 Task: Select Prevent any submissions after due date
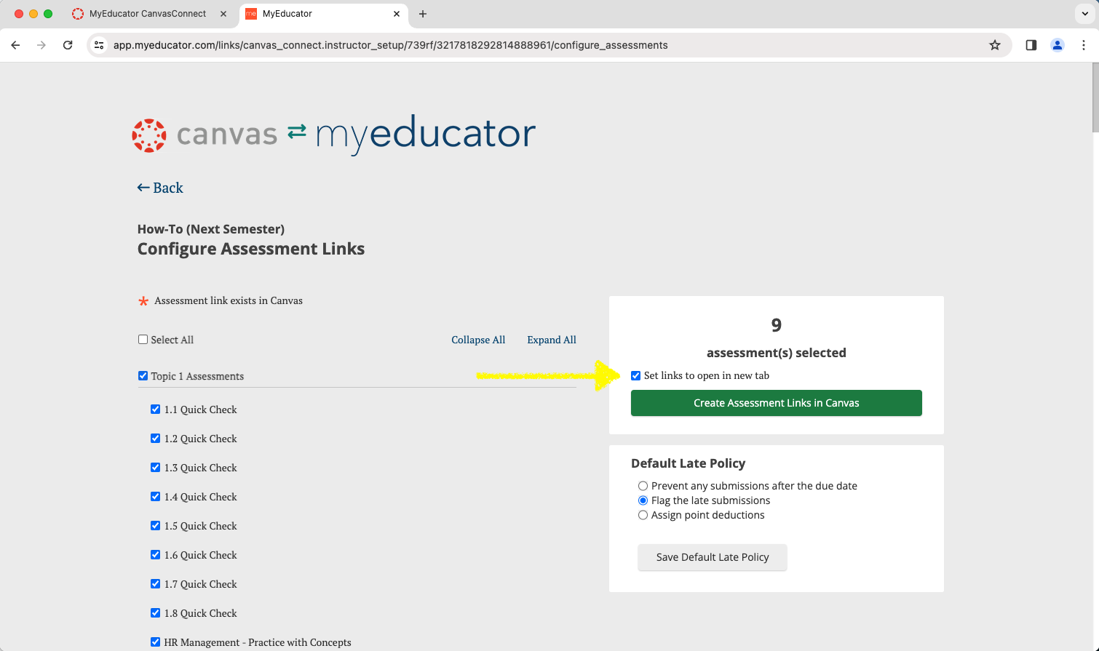[x=643, y=486]
